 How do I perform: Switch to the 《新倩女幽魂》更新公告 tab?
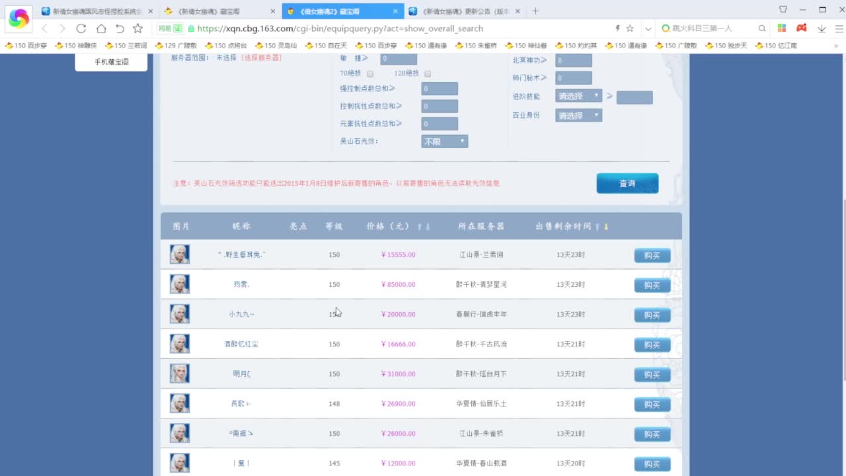click(x=463, y=11)
